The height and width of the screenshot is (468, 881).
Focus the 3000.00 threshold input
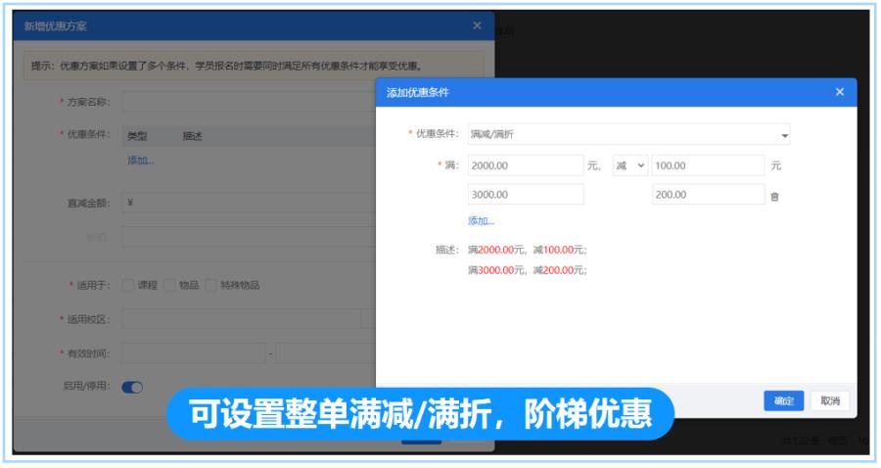[x=526, y=195]
